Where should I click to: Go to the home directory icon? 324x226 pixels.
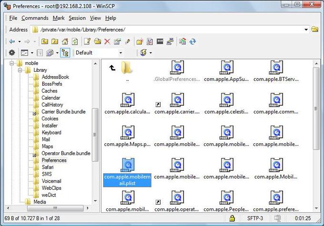[65, 41]
